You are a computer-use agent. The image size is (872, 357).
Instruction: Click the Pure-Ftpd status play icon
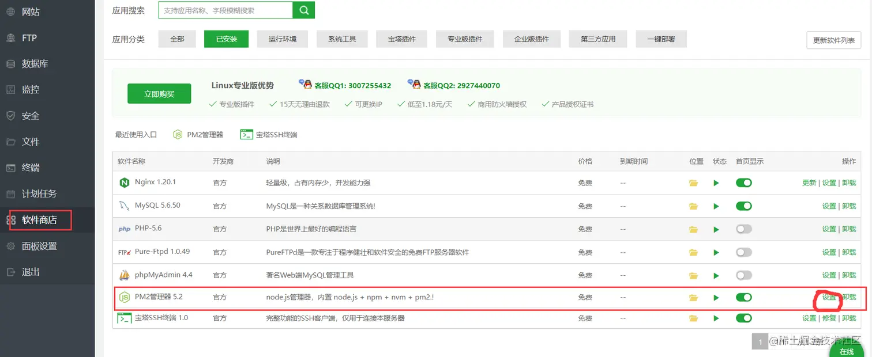[x=716, y=252]
